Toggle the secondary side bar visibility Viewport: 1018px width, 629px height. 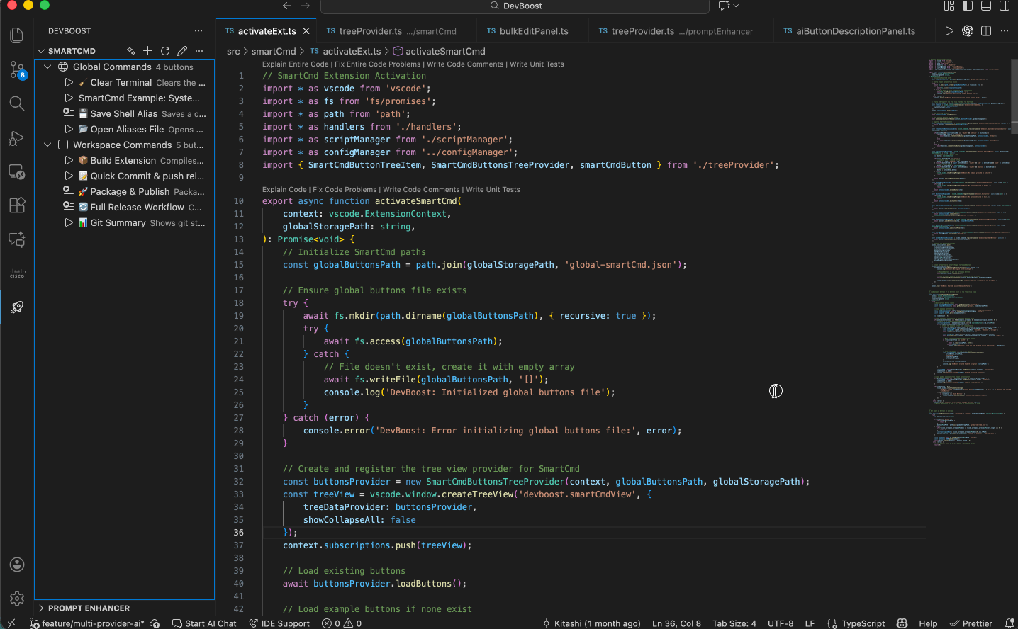[1005, 6]
